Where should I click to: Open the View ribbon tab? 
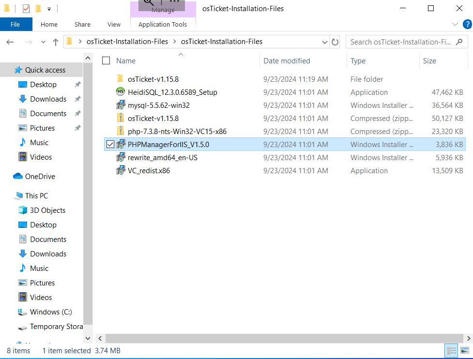click(x=114, y=24)
